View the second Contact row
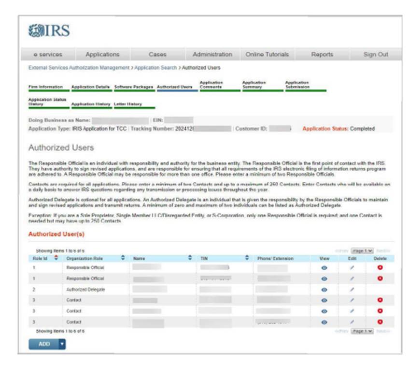Viewport: 410px width, 366px height. 324,311
